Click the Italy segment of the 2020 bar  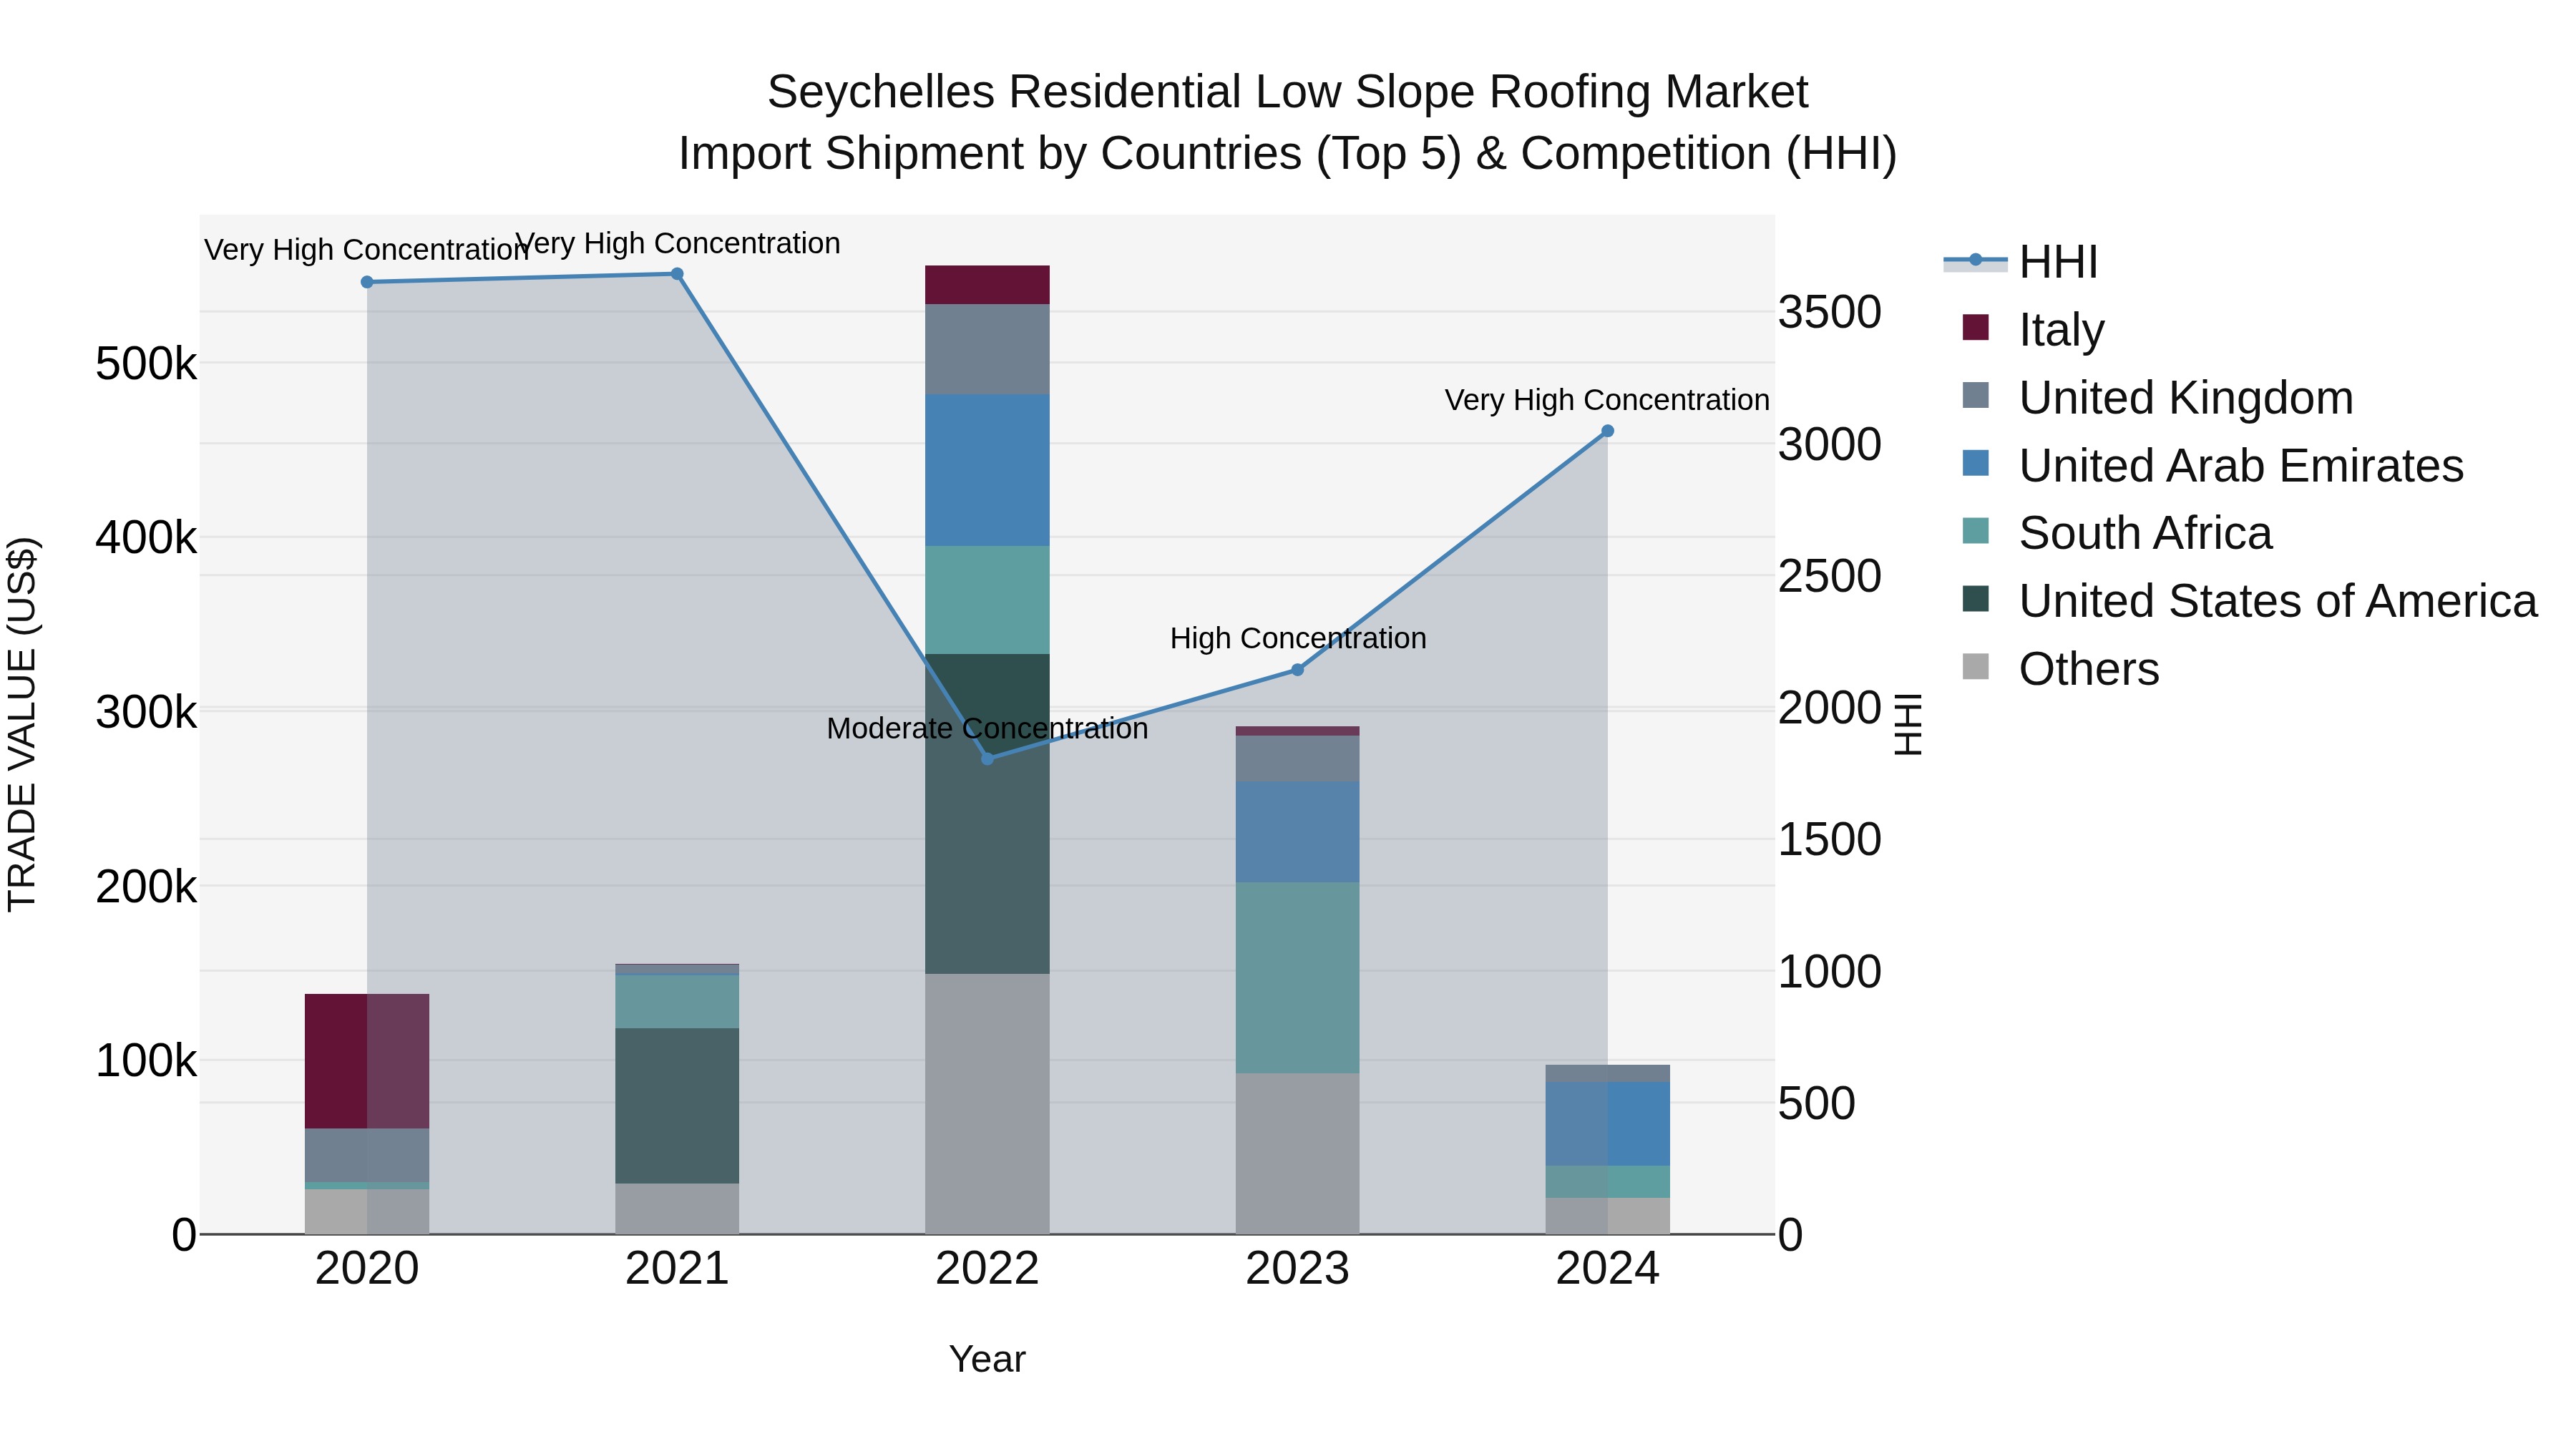[x=367, y=1061]
